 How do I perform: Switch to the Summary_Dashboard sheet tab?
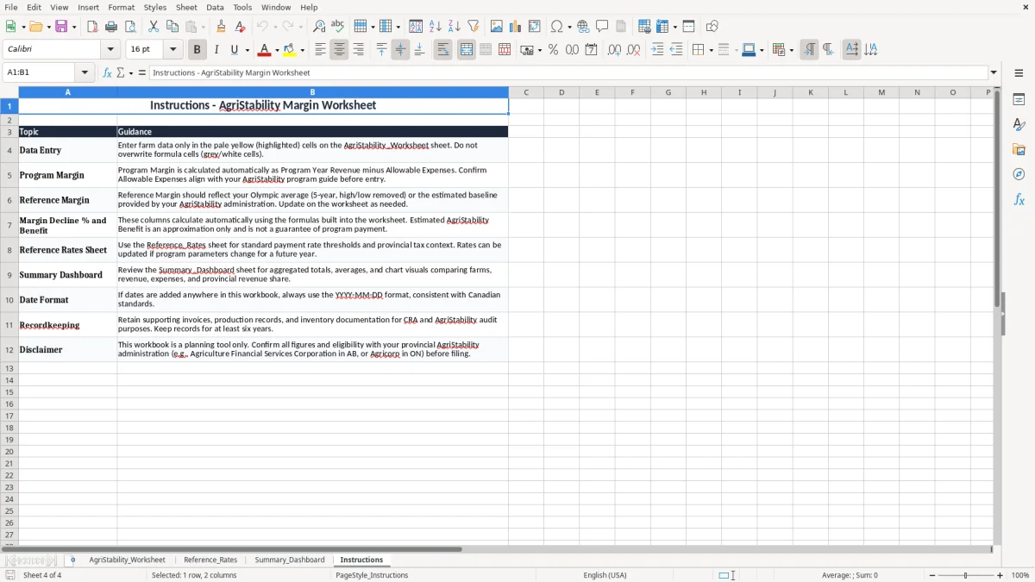pos(290,560)
